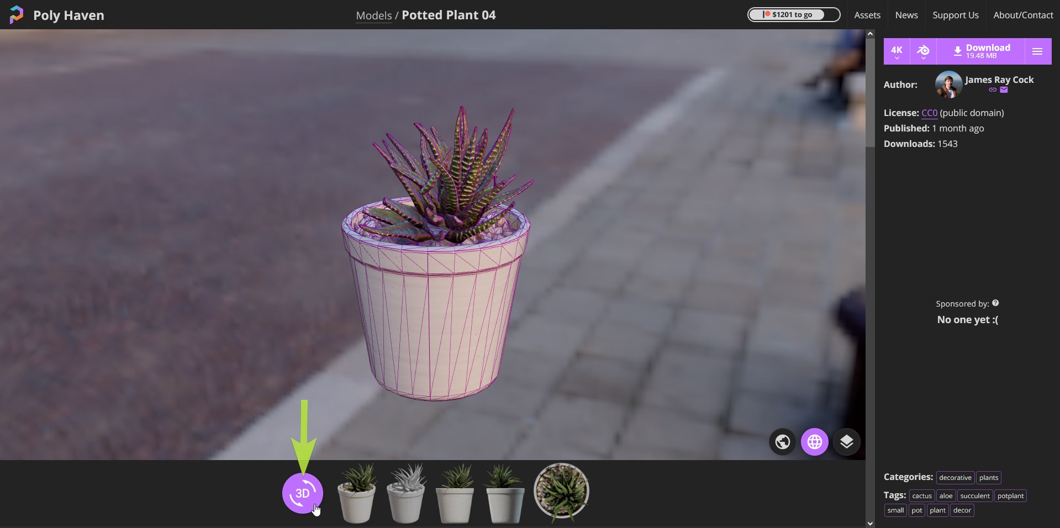1060x528 pixels.
Task: Toggle the render layers view
Action: [846, 441]
